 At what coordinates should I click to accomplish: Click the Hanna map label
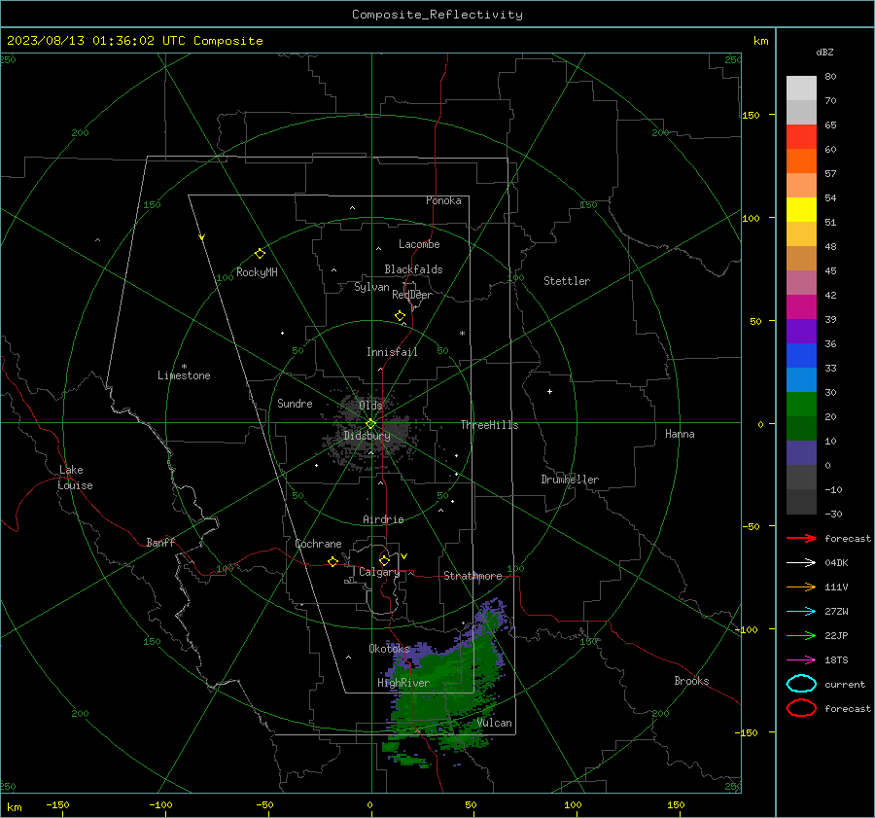pyautogui.click(x=680, y=434)
